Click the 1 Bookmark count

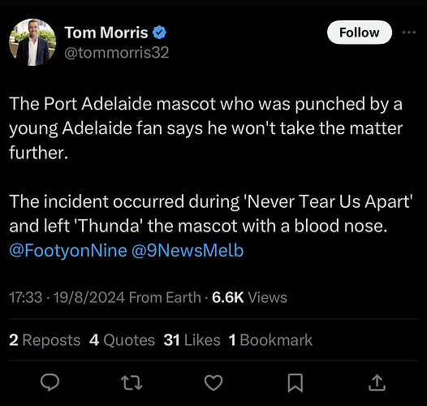(x=270, y=340)
